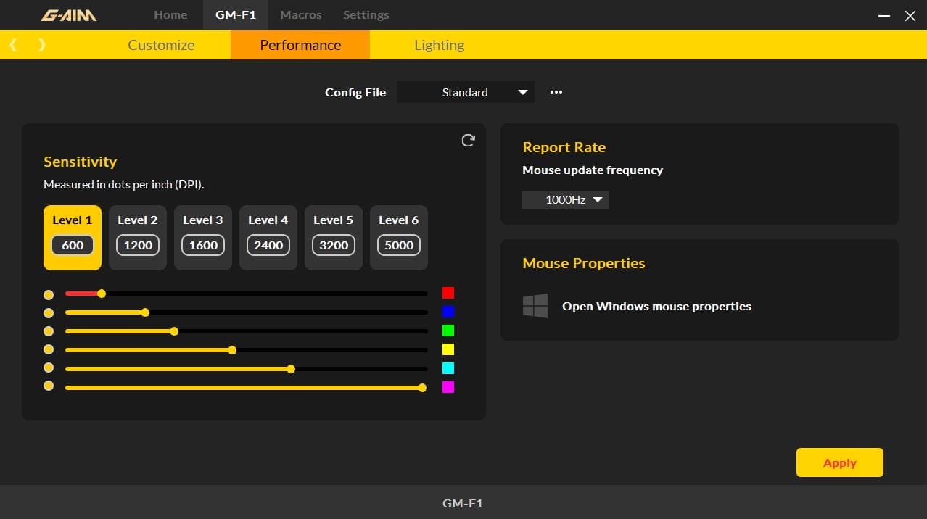Click the Level 5 slider handle

click(x=291, y=369)
